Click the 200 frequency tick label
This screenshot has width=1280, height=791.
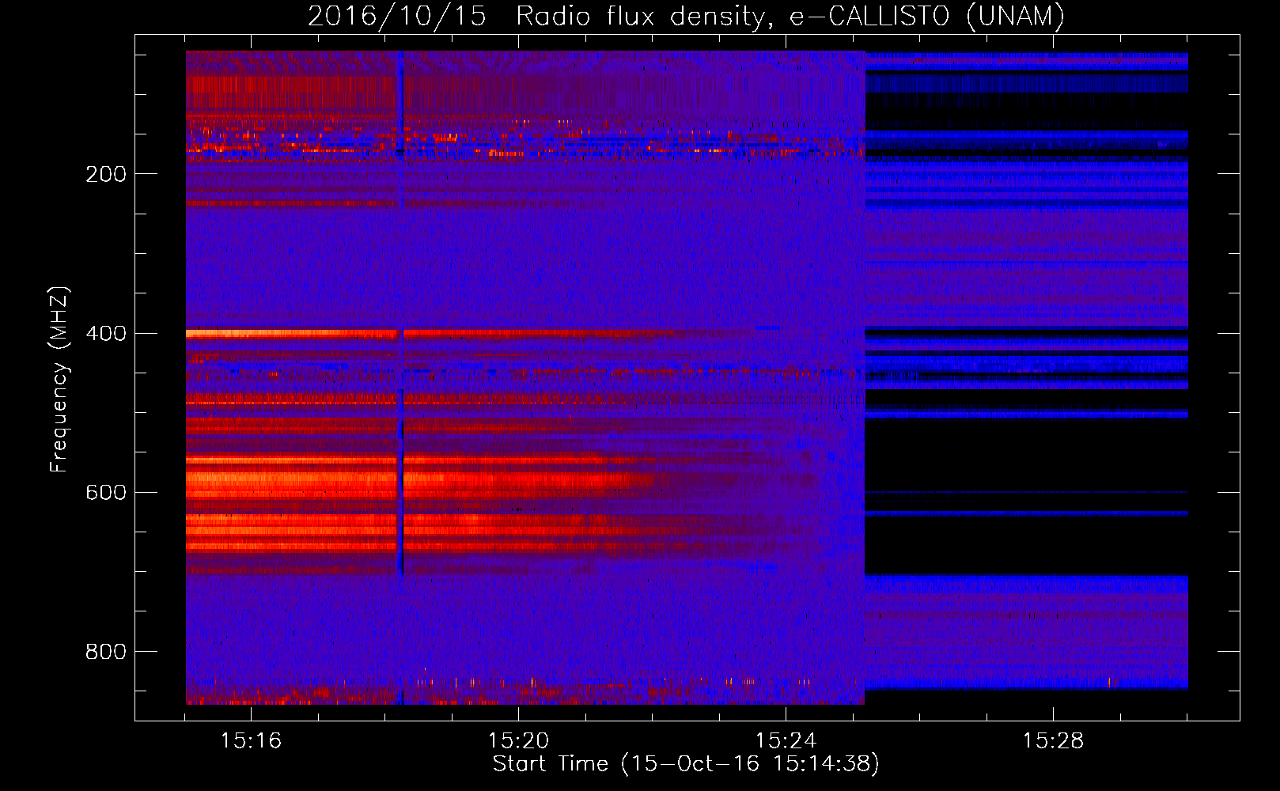click(106, 174)
